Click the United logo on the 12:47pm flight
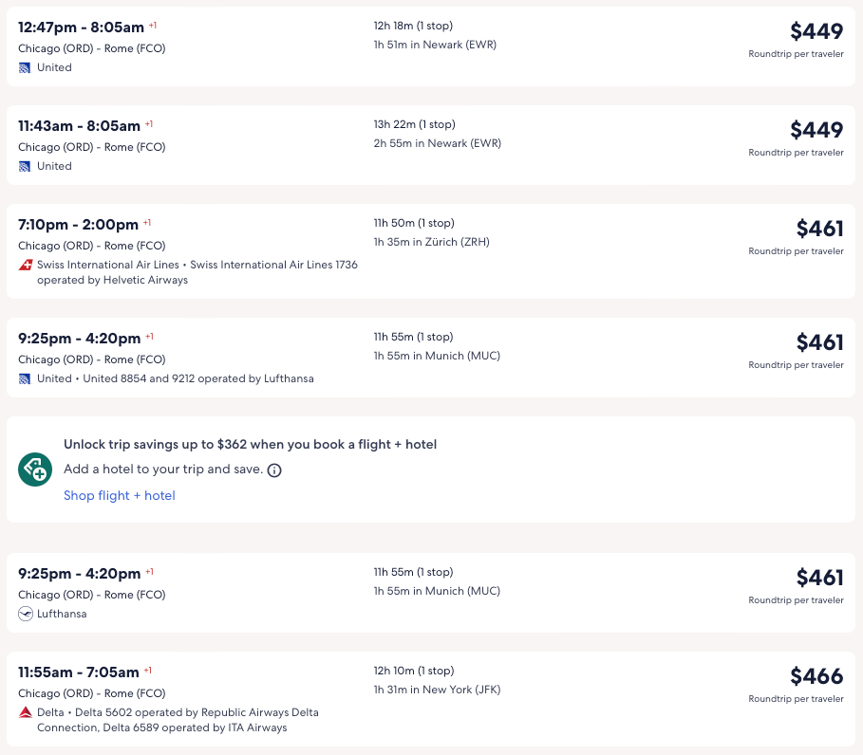The height and width of the screenshot is (755, 863). tap(25, 67)
